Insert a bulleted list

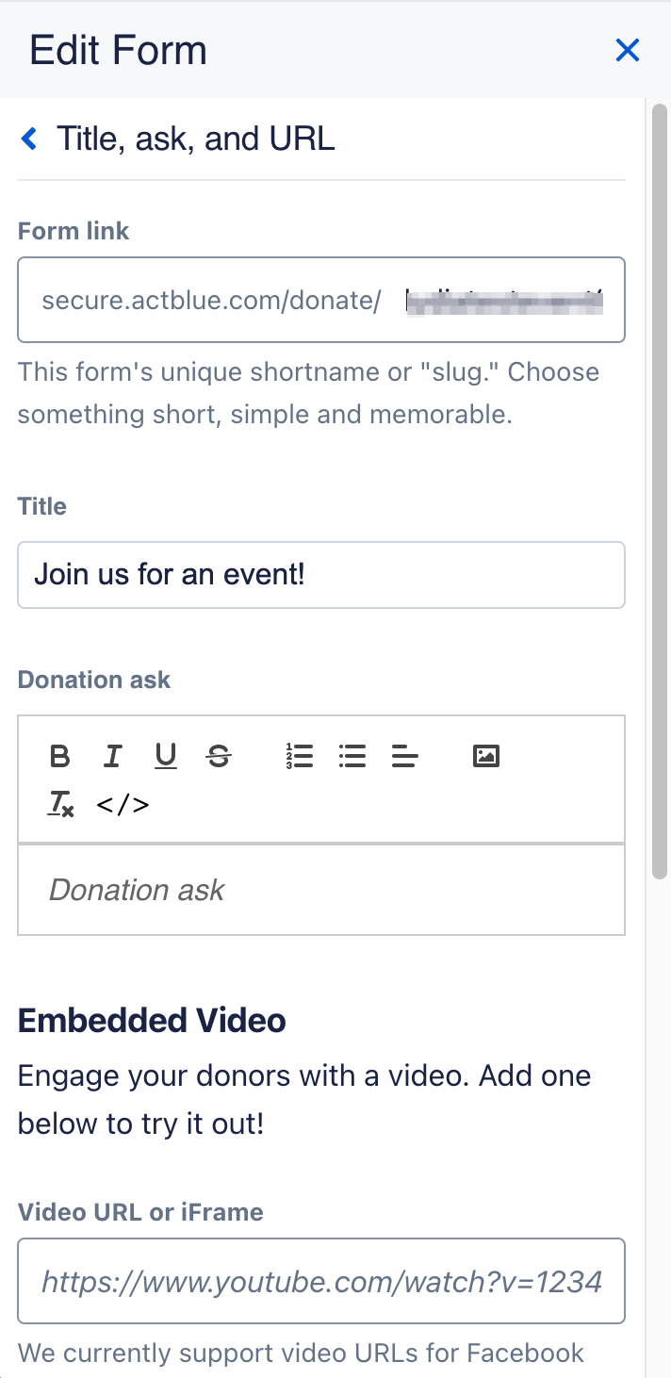(352, 756)
